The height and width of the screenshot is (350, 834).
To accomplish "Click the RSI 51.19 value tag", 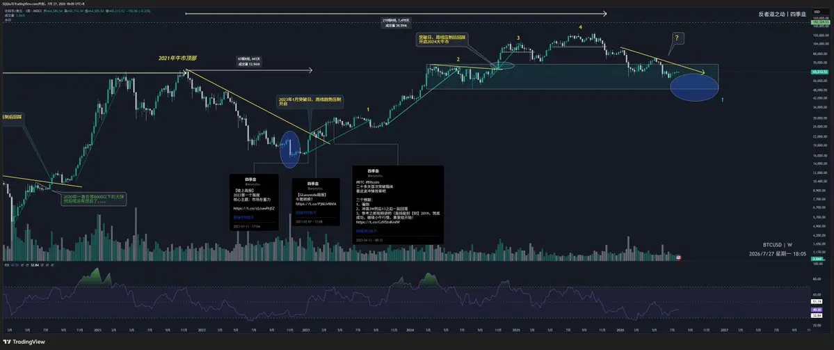I will coord(817,301).
